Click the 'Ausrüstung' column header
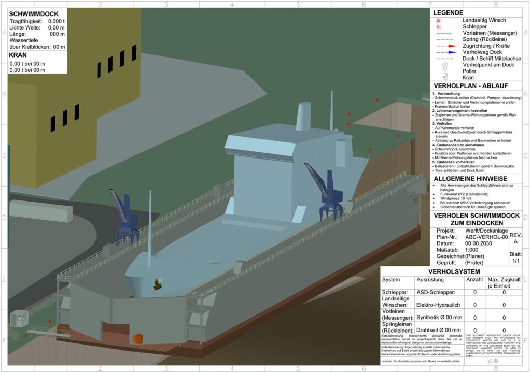This screenshot has height=373, width=531. [x=430, y=280]
